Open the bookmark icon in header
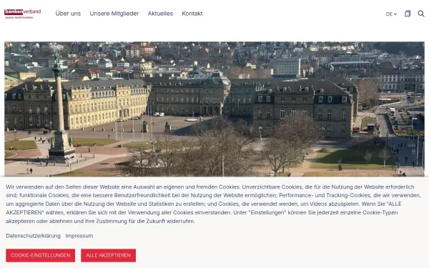Image resolution: width=429 pixels, height=268 pixels. 408,14
